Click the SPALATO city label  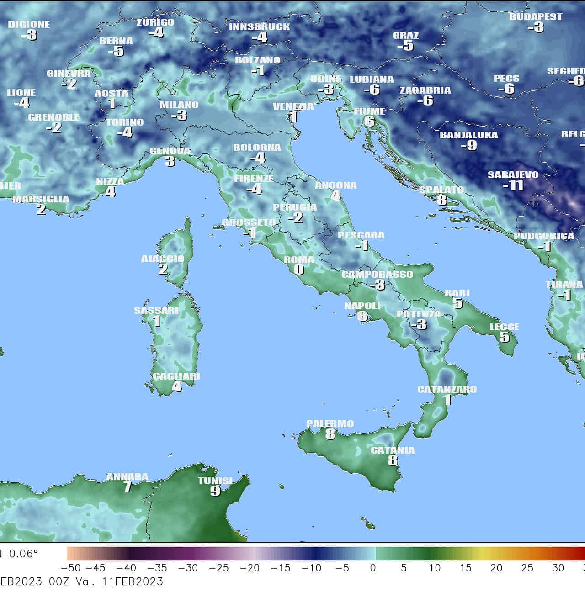[x=441, y=190]
